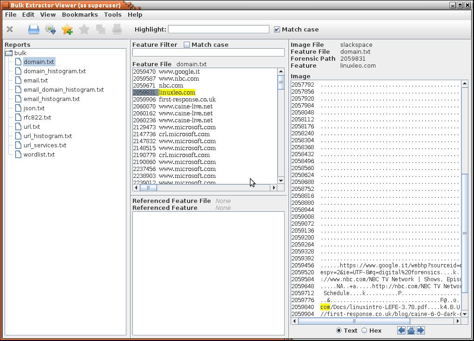
Task: Select feature row 2129473 www.microsoft.com
Action: 175,127
